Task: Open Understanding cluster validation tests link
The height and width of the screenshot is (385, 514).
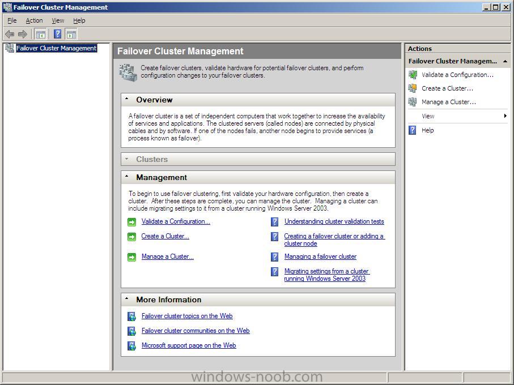Action: click(x=334, y=221)
